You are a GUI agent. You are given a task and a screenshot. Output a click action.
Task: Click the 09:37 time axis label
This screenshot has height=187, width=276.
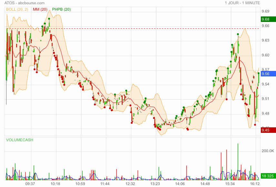(30, 184)
